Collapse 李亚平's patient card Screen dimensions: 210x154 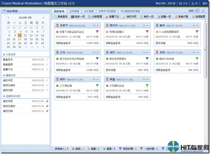pyautogui.click(x=97, y=26)
